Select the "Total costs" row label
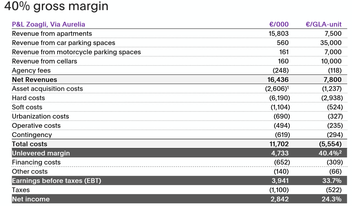This screenshot has height=206, width=352. tap(29, 144)
